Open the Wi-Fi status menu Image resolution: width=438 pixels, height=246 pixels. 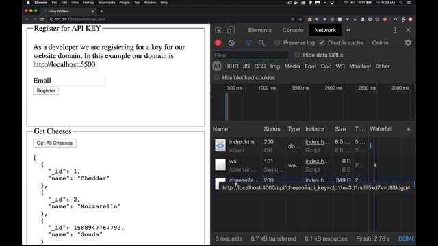pyautogui.click(x=346, y=3)
